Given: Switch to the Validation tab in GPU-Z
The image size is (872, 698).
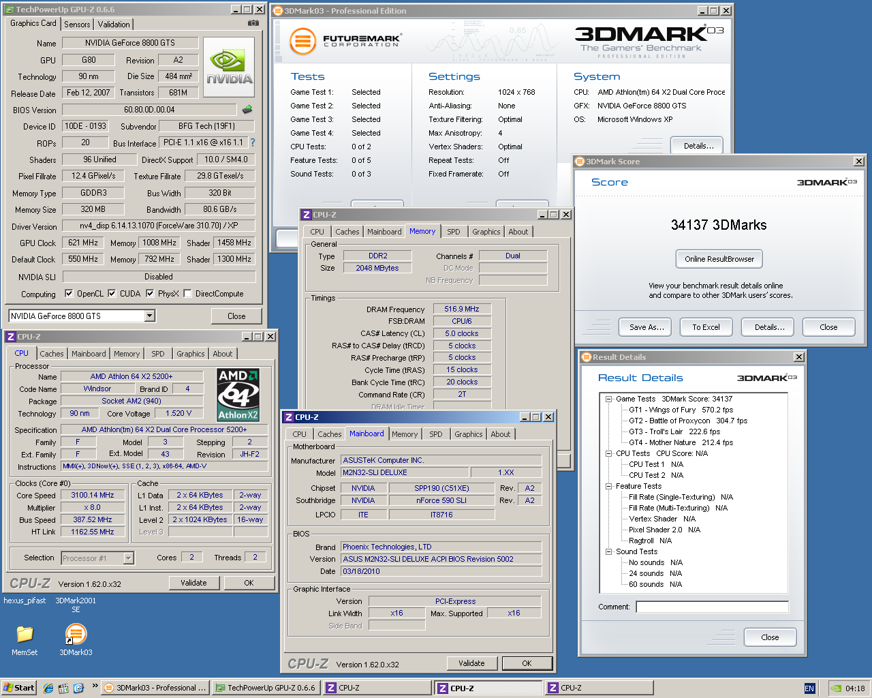Looking at the screenshot, I should click(x=114, y=25).
